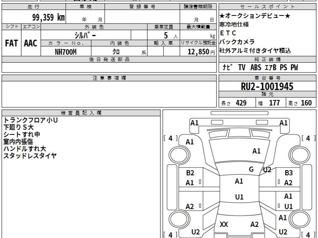This screenshot has width=318, height=238.
Task: Click color code NH700M
Action: point(66,52)
